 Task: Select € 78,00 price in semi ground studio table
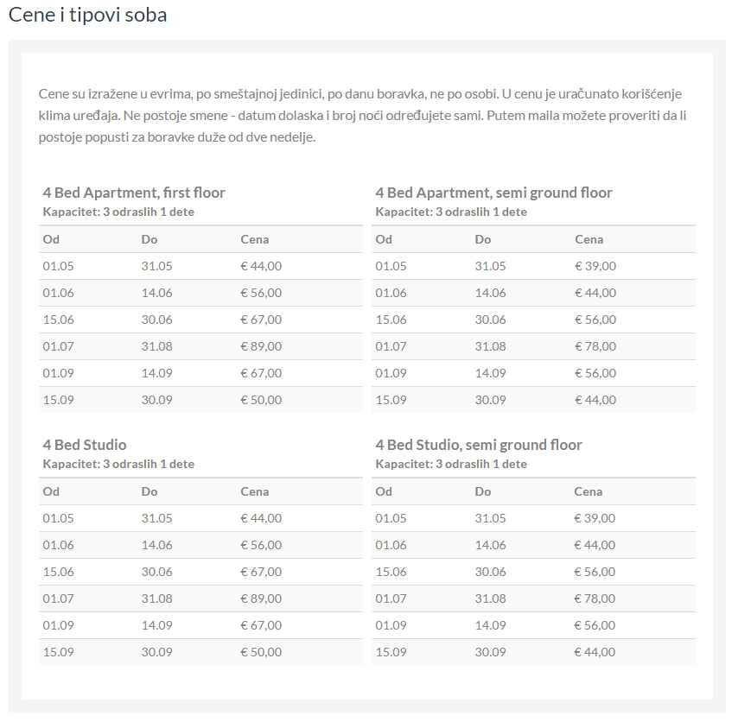(595, 598)
